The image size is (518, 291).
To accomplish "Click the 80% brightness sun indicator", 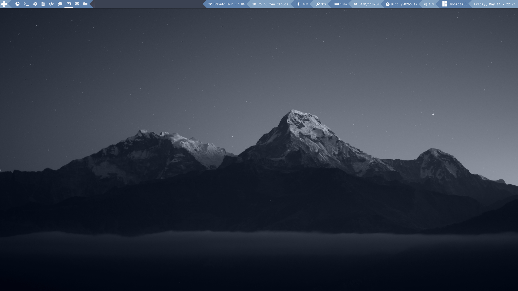I will 302,4.
